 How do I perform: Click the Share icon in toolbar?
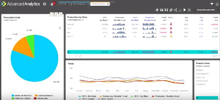tap(175, 10)
